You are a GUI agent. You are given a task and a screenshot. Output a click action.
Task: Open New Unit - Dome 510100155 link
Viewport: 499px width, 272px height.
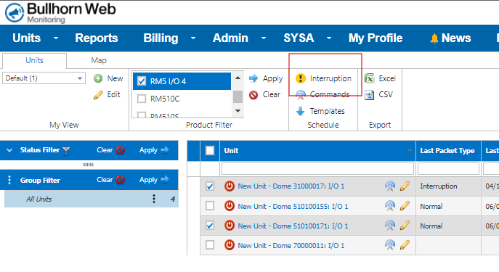[x=293, y=206]
